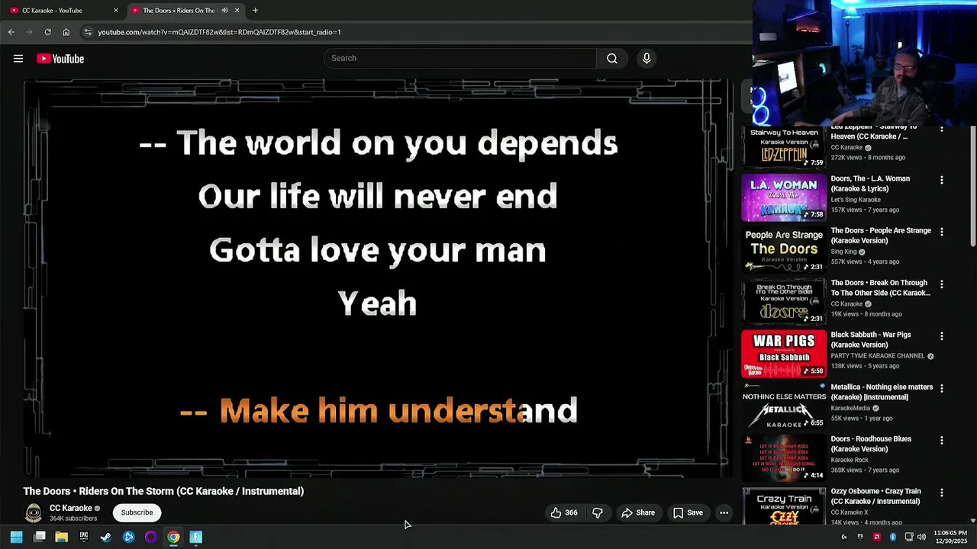The image size is (977, 549).
Task: Open Black Sabbath - War Pigs title
Action: 871,339
